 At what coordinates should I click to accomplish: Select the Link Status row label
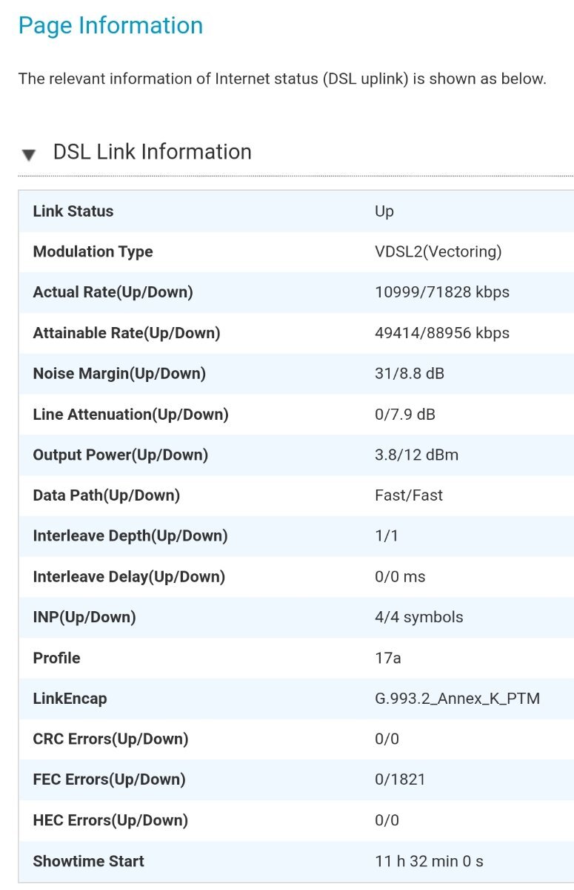coord(73,211)
